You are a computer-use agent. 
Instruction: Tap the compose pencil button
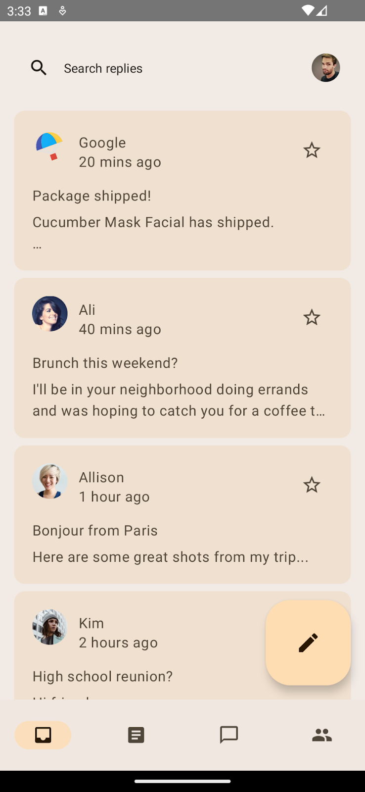308,643
